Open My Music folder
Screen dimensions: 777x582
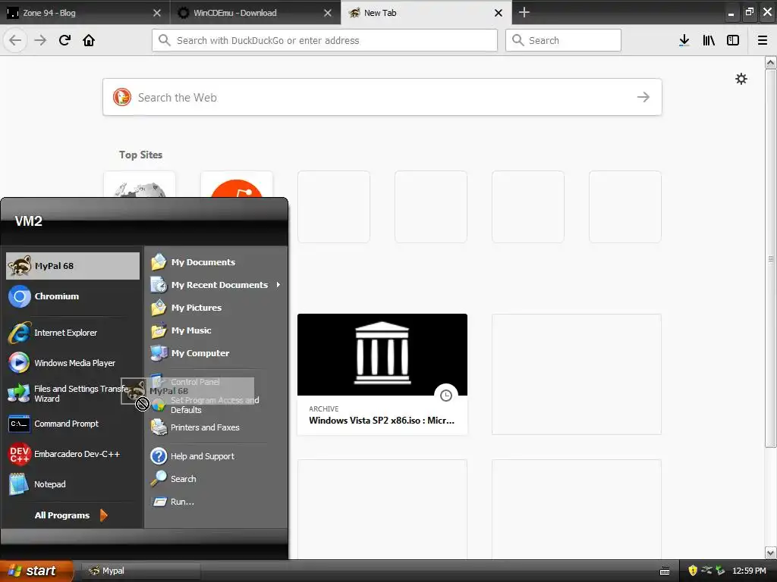(216, 330)
